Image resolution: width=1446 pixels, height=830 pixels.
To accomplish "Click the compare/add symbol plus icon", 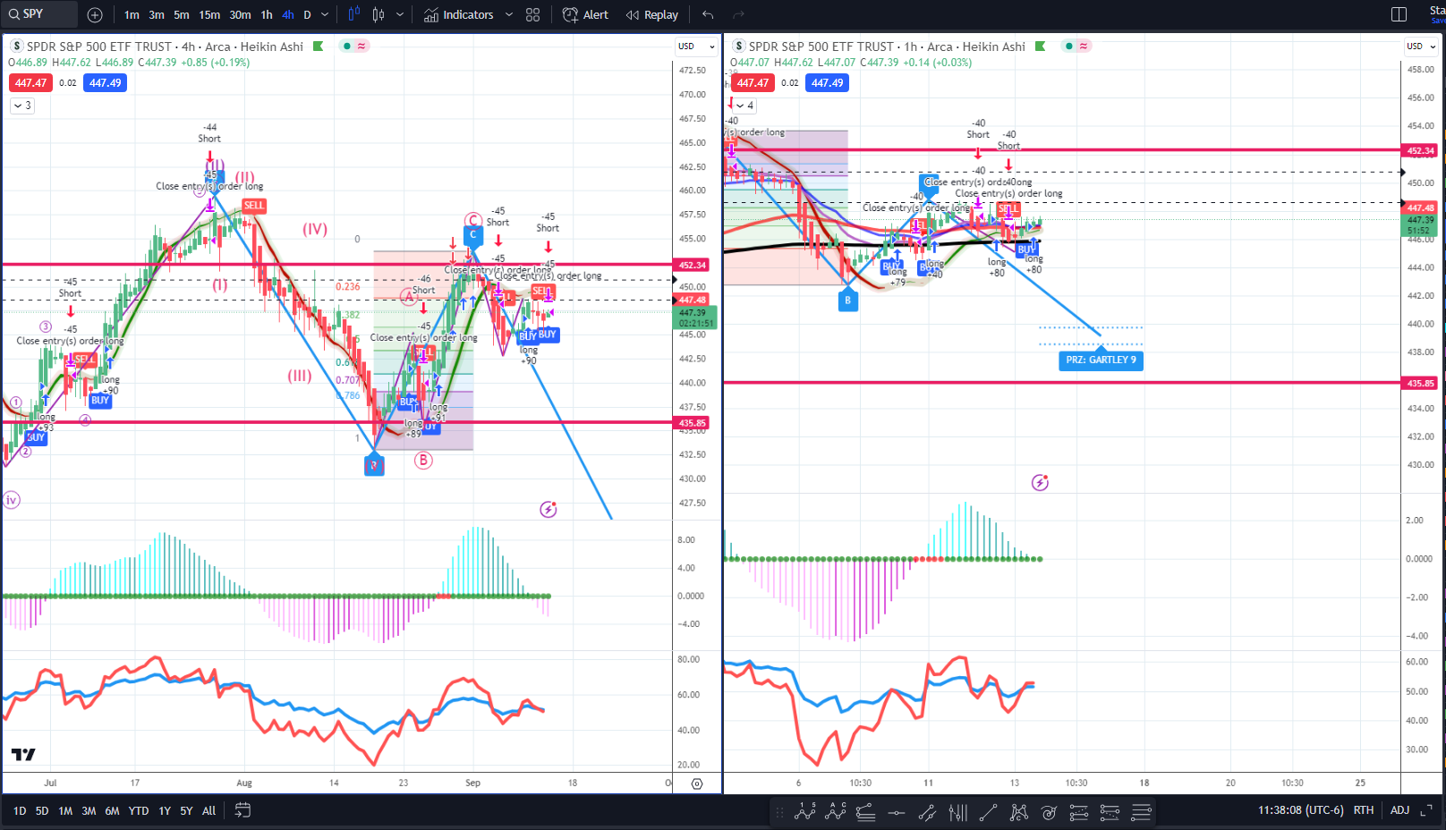I will (x=95, y=14).
